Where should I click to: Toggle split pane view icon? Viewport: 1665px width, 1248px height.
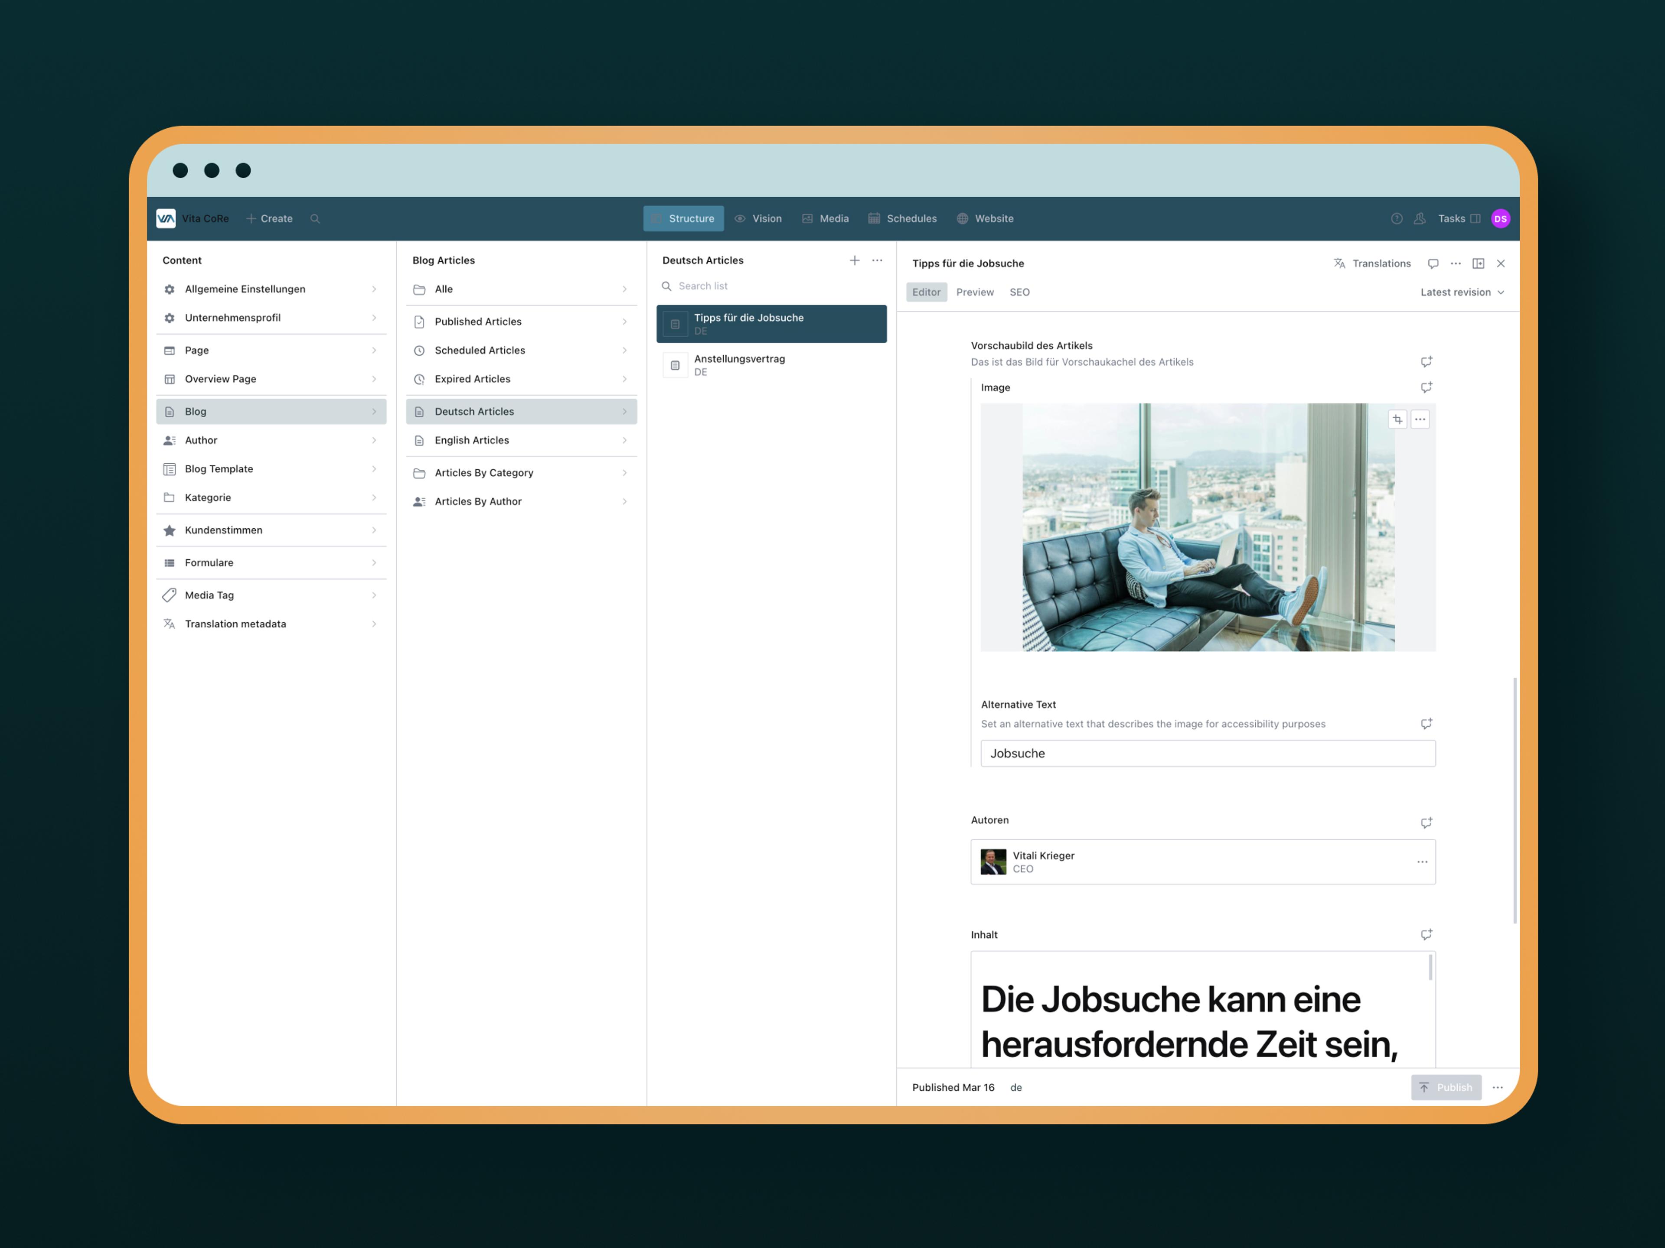(1478, 263)
